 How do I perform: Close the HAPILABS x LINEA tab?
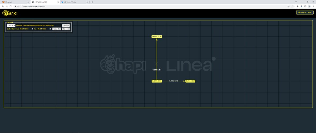coord(58,2)
